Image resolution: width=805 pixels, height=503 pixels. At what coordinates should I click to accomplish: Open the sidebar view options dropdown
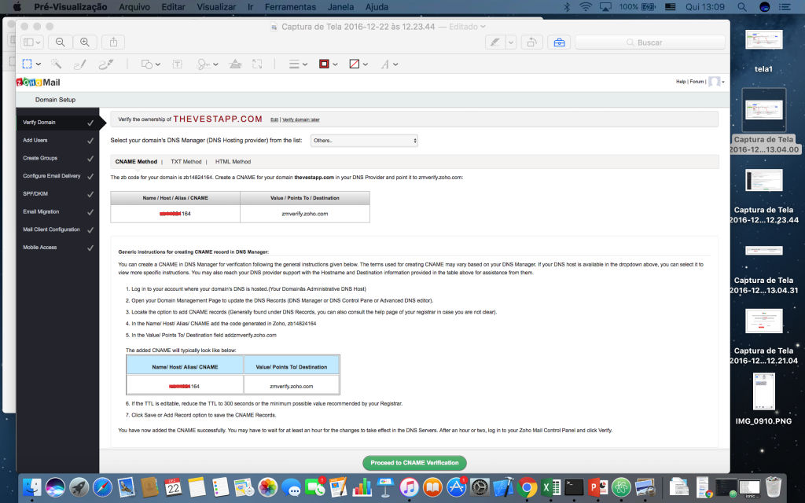pyautogui.click(x=32, y=42)
